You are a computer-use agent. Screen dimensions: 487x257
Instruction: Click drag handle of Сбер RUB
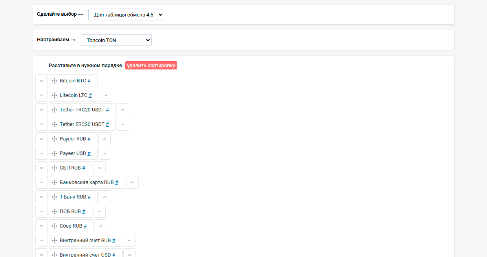55,226
